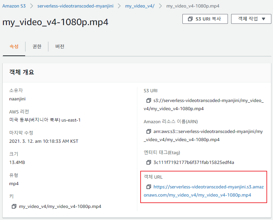The image size is (273, 220).
Task: Click the S3 URI 복사 button
Action: coord(205,19)
